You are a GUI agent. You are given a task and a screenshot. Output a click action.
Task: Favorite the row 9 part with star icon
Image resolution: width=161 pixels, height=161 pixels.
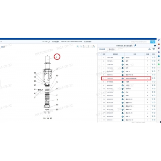point(155,85)
